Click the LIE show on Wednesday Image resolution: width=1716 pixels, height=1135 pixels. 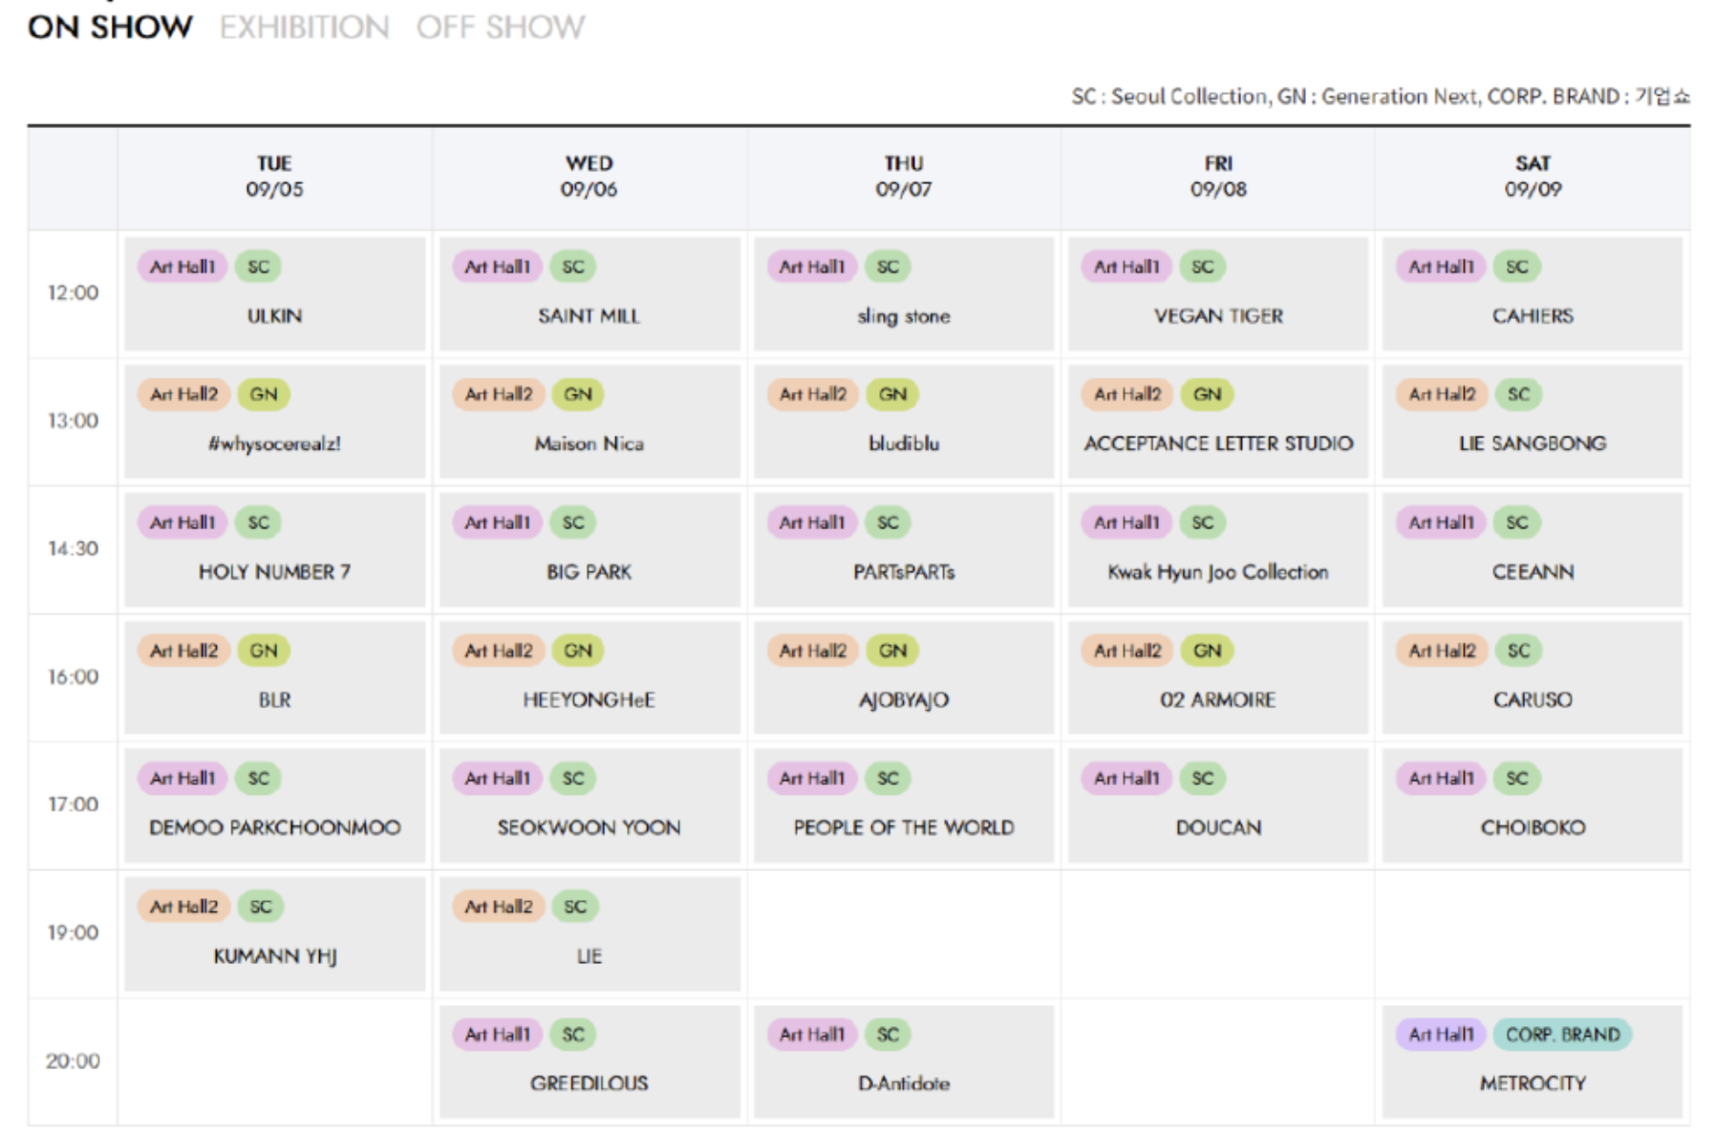pyautogui.click(x=589, y=933)
